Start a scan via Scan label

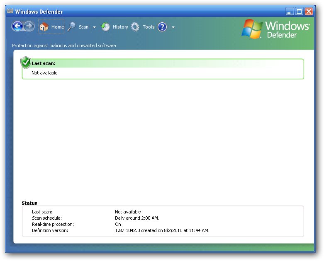click(83, 27)
